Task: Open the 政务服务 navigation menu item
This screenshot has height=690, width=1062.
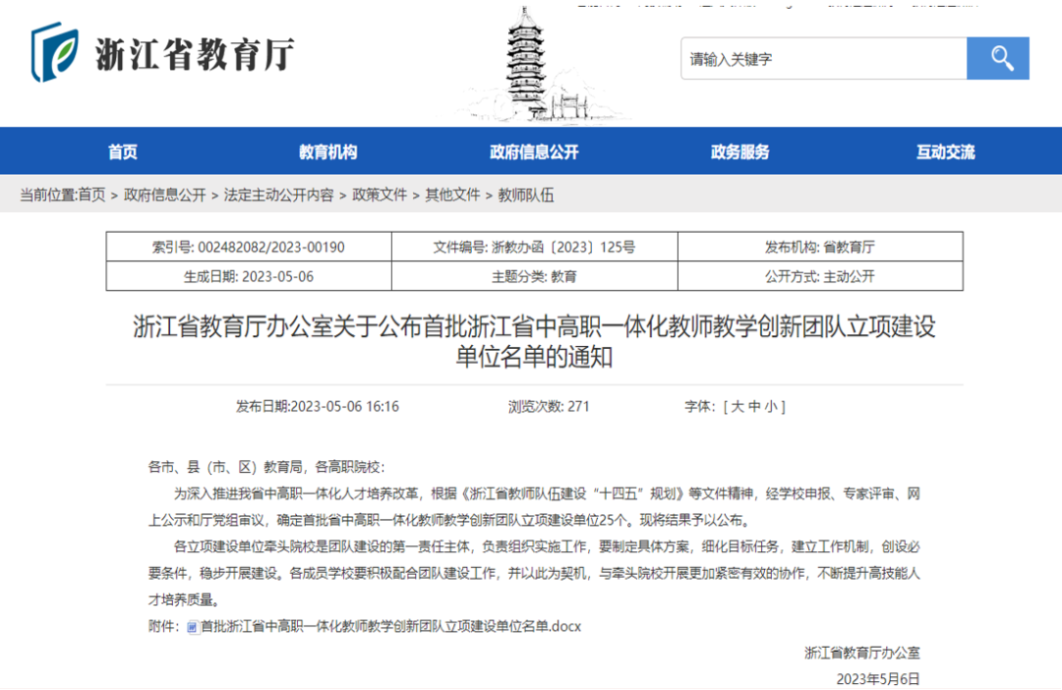Action: (x=739, y=151)
